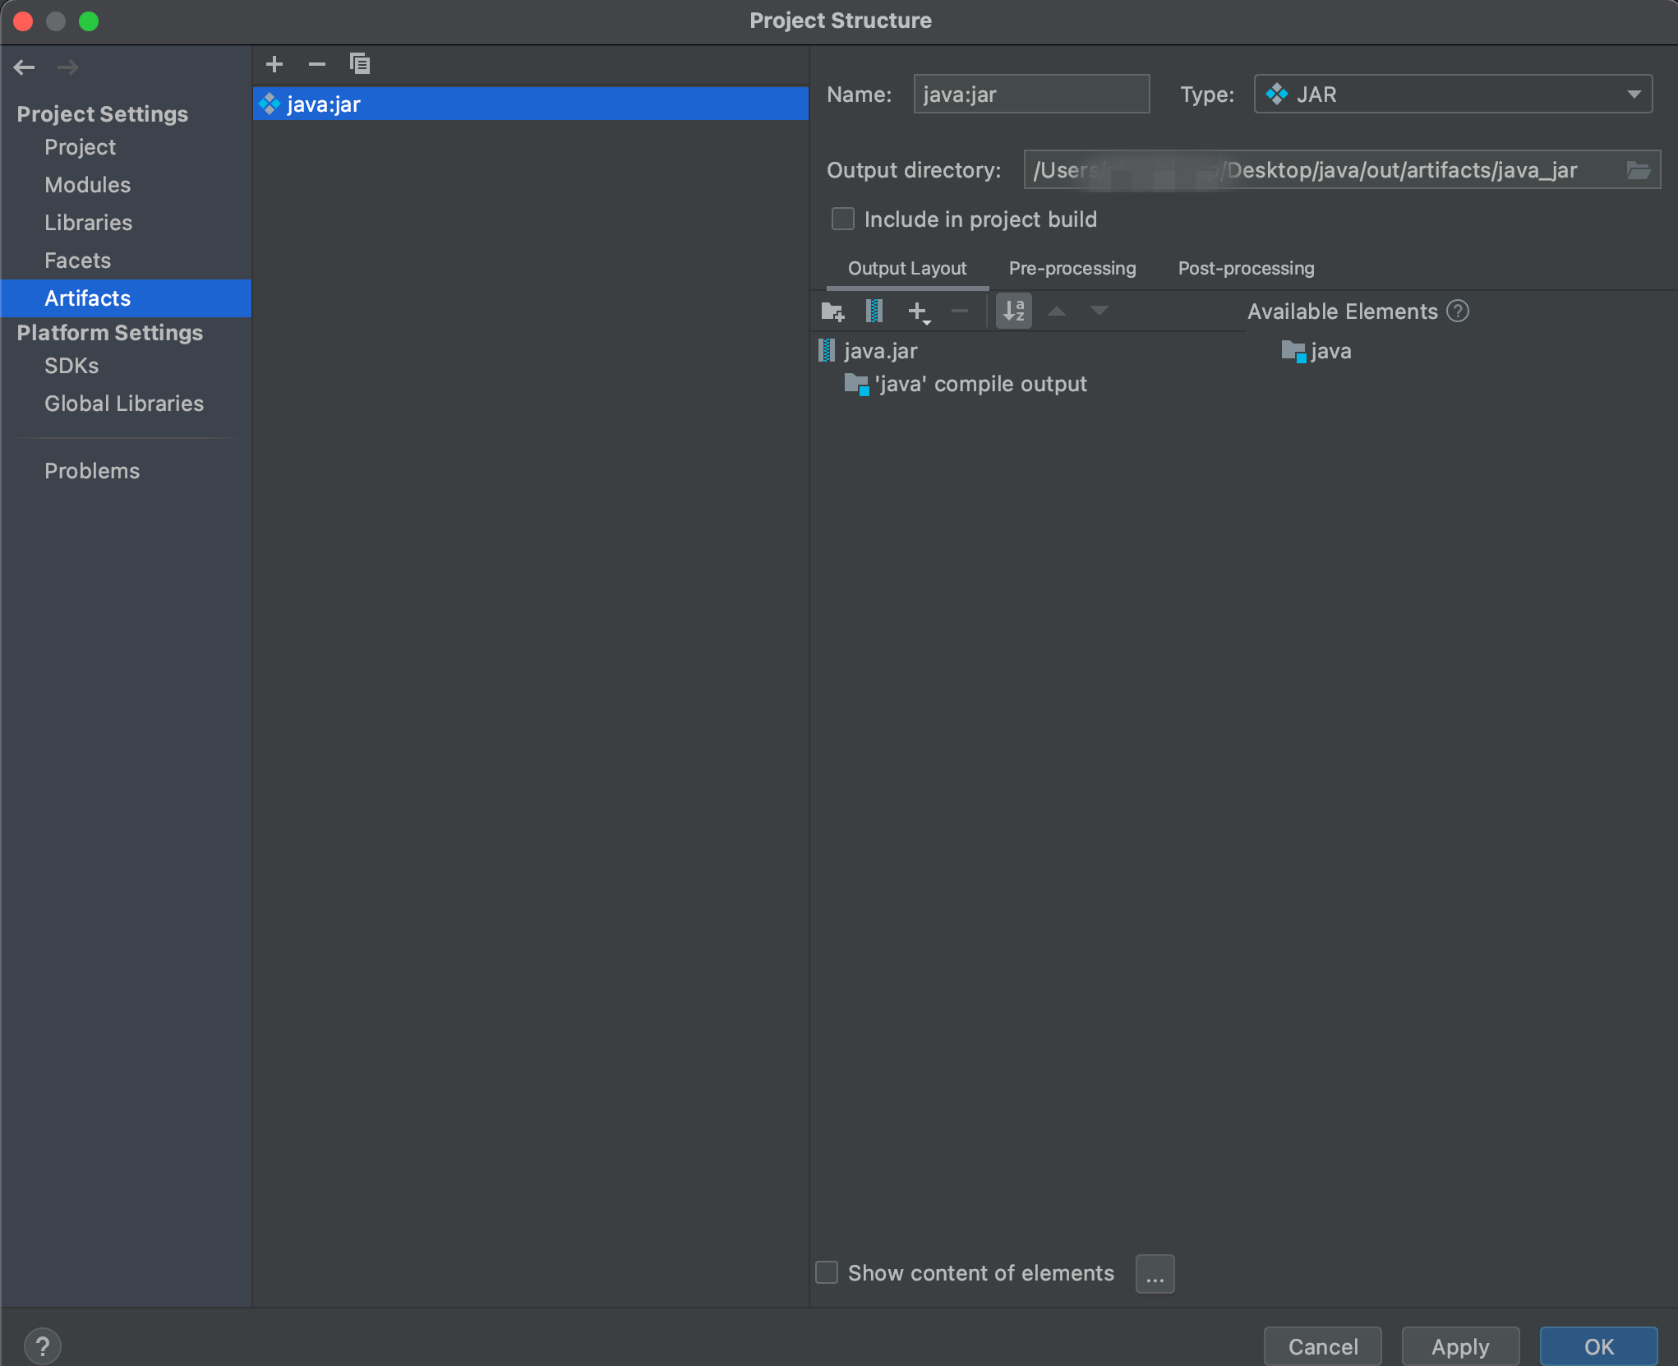The image size is (1678, 1366).
Task: Click the Cancel button
Action: point(1322,1346)
